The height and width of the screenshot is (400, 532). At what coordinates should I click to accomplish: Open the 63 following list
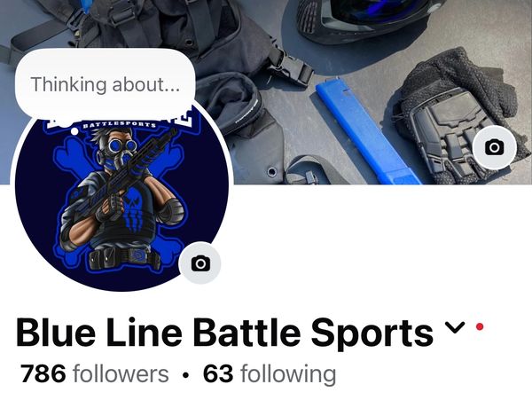point(270,373)
